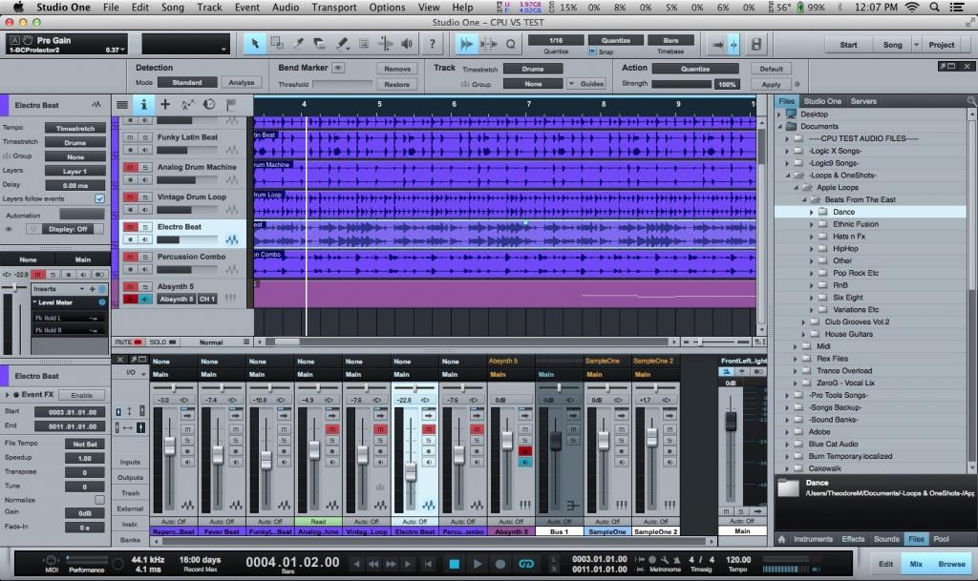
Task: Select the Arrow tool
Action: [254, 44]
